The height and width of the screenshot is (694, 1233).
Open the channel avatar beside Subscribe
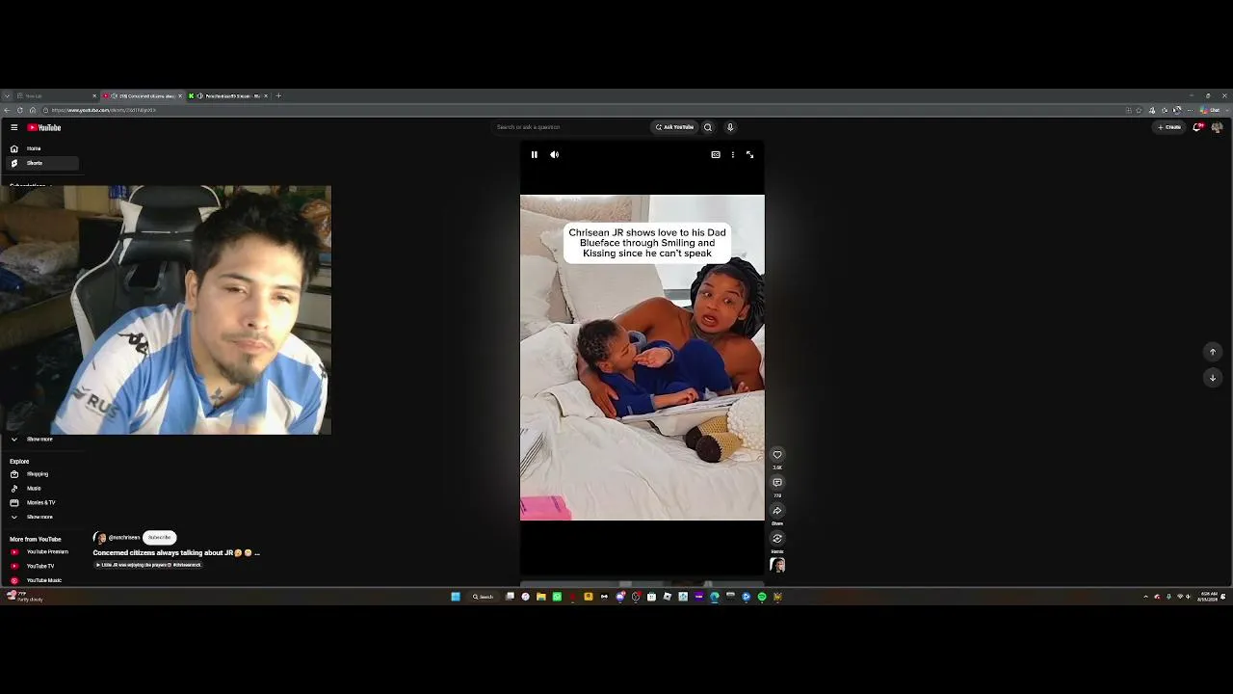99,538
